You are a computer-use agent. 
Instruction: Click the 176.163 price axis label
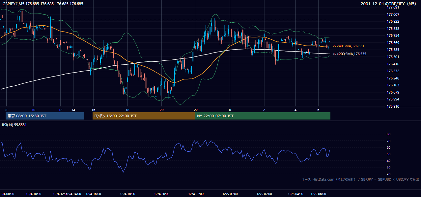click(393, 85)
